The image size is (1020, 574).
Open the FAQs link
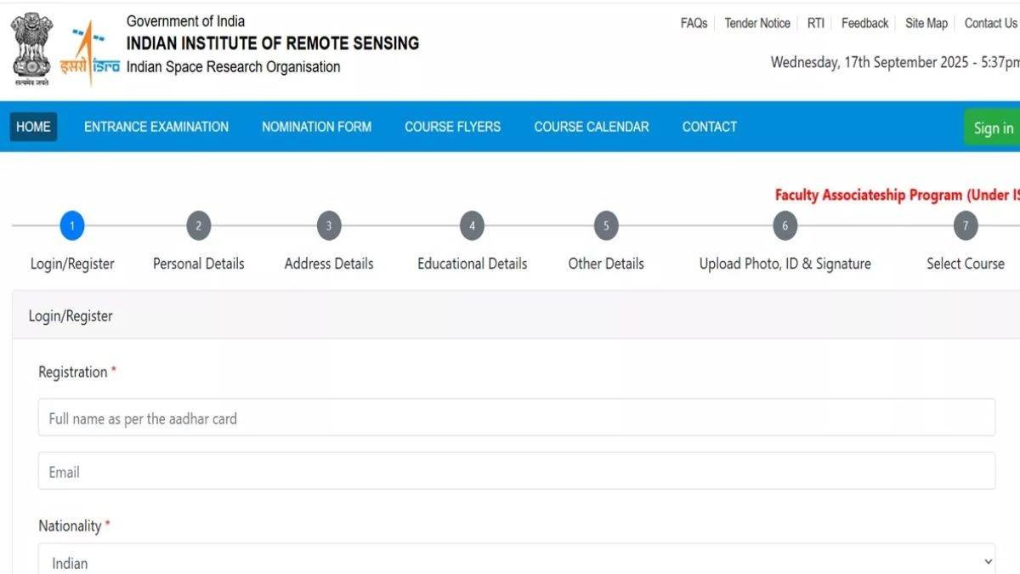pyautogui.click(x=694, y=23)
